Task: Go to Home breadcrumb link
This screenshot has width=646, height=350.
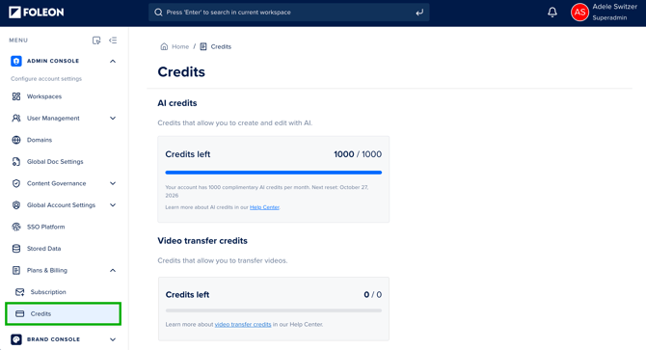Action: coord(180,46)
